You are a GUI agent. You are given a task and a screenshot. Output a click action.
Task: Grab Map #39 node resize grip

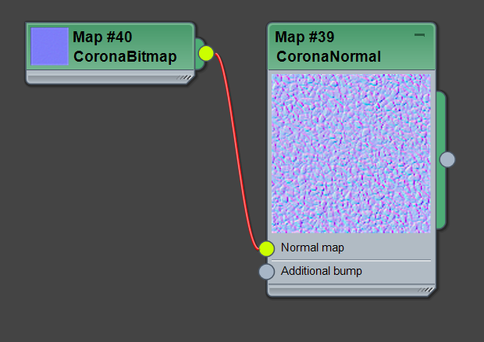(x=425, y=290)
